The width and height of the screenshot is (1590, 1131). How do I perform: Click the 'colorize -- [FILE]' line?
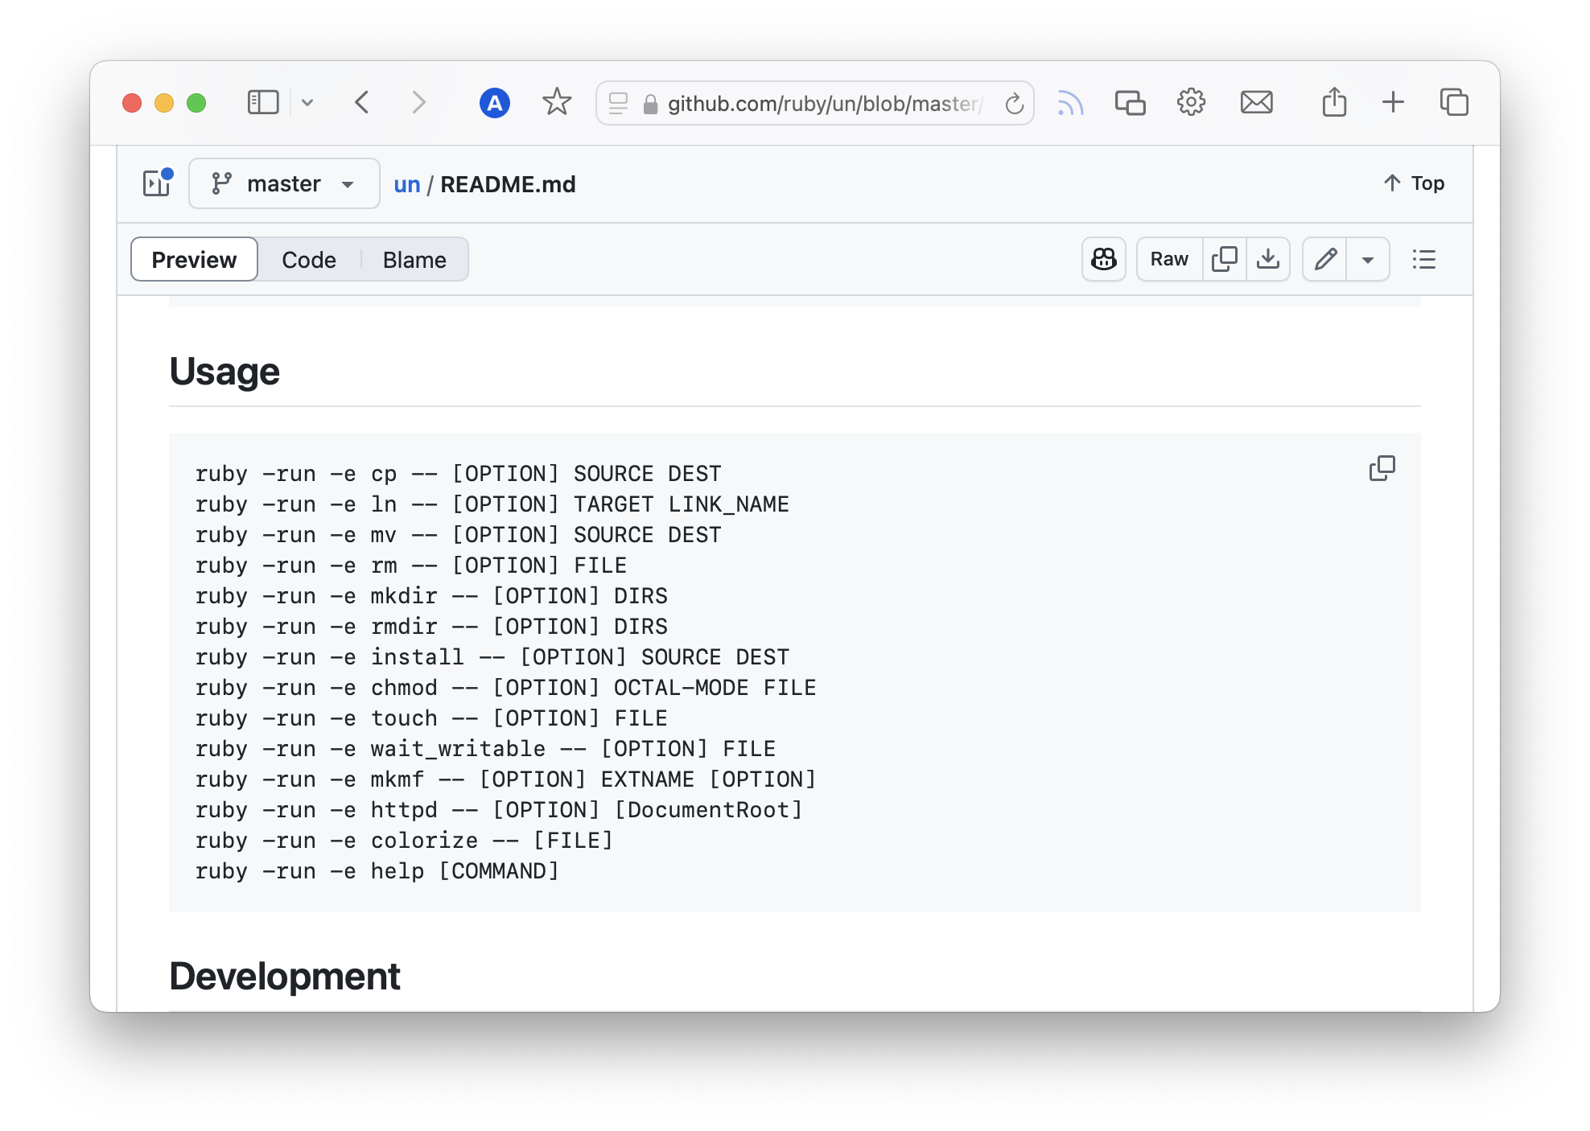404,841
